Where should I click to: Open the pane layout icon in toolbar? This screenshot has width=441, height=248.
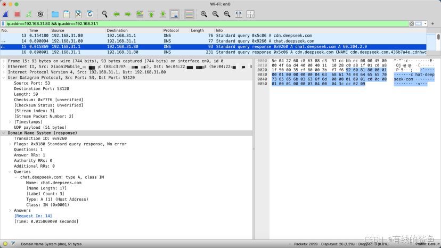click(x=250, y=14)
